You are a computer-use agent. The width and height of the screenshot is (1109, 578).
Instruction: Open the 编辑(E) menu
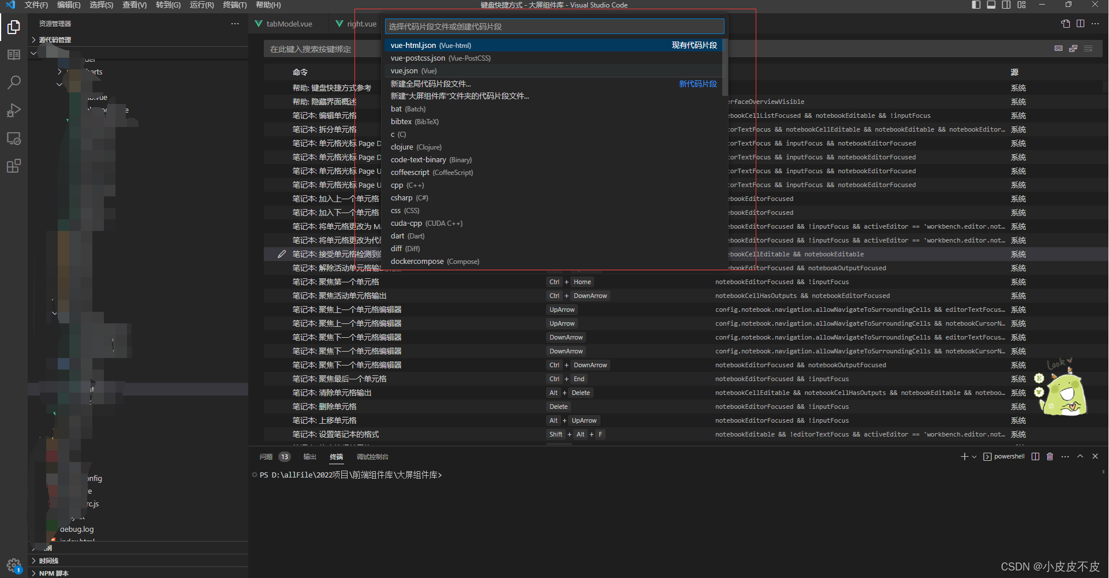point(69,5)
